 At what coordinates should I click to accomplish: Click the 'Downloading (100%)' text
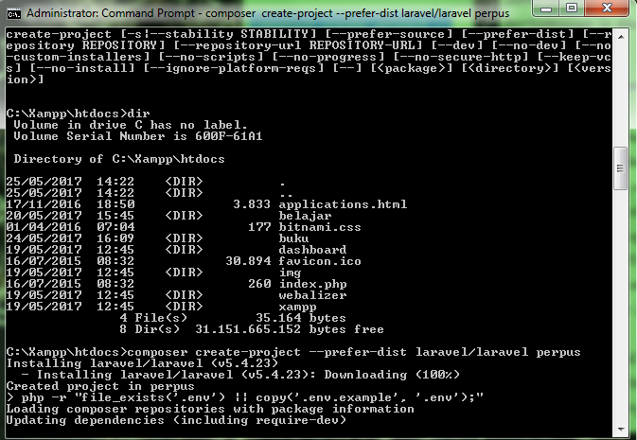(392, 375)
